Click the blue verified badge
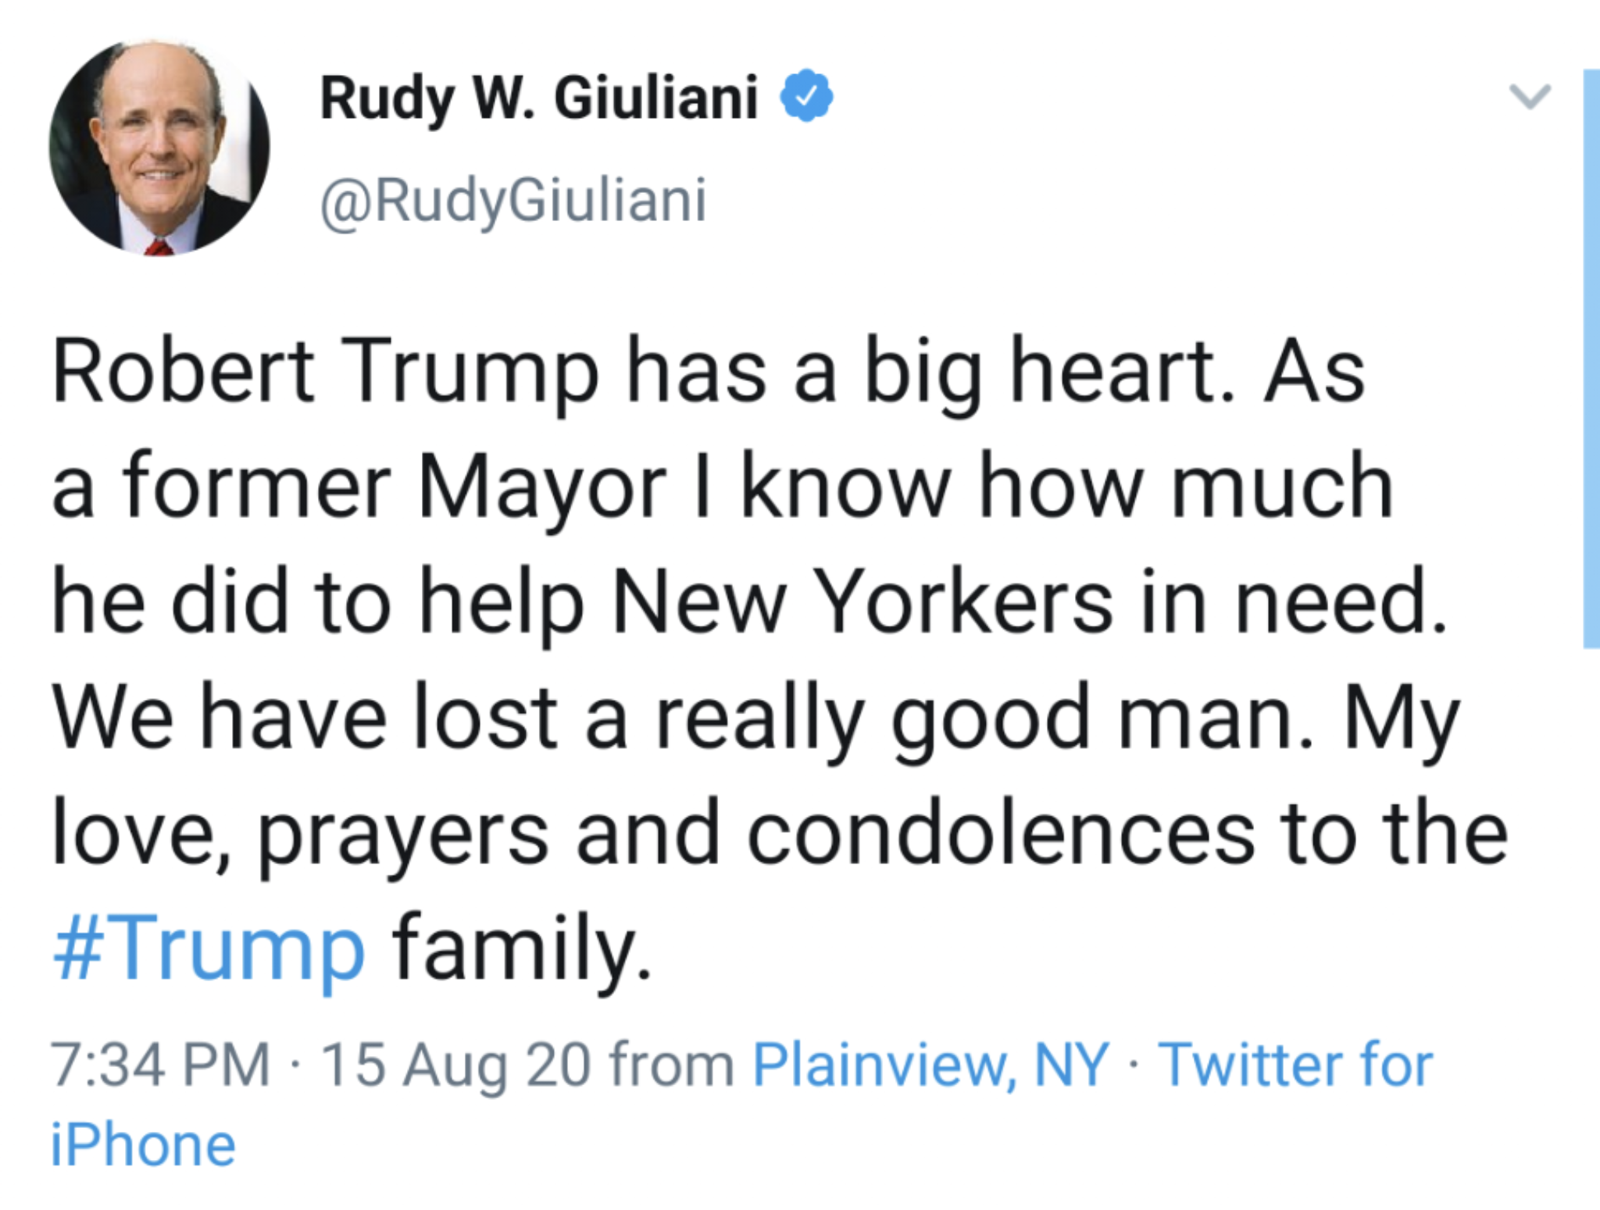The image size is (1600, 1210). (807, 96)
